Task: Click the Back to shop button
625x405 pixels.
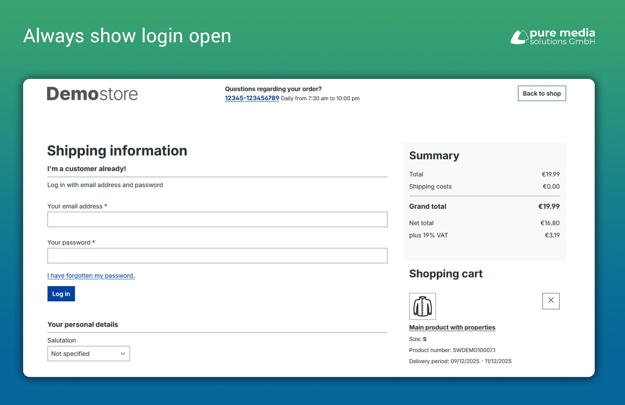Action: [541, 93]
